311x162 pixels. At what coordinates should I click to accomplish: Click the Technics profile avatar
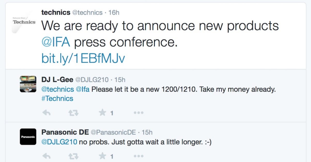[x=24, y=22]
